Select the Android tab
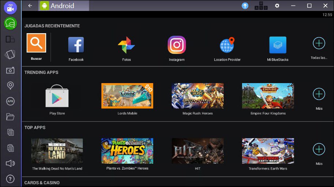Viewport: 334px width, 187px height. 64,6
